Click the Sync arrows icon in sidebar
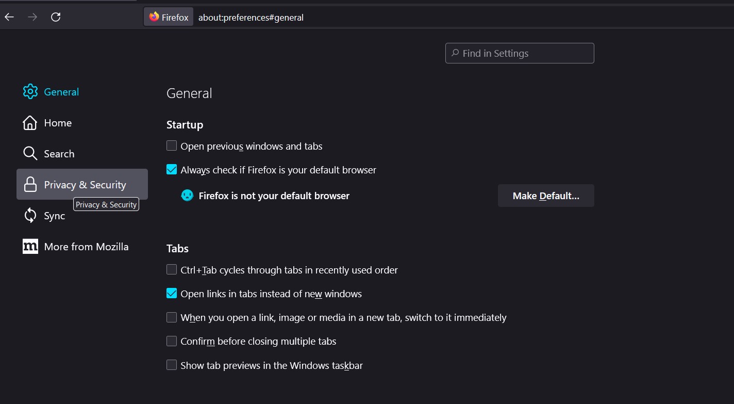Viewport: 734px width, 404px height. (30, 216)
